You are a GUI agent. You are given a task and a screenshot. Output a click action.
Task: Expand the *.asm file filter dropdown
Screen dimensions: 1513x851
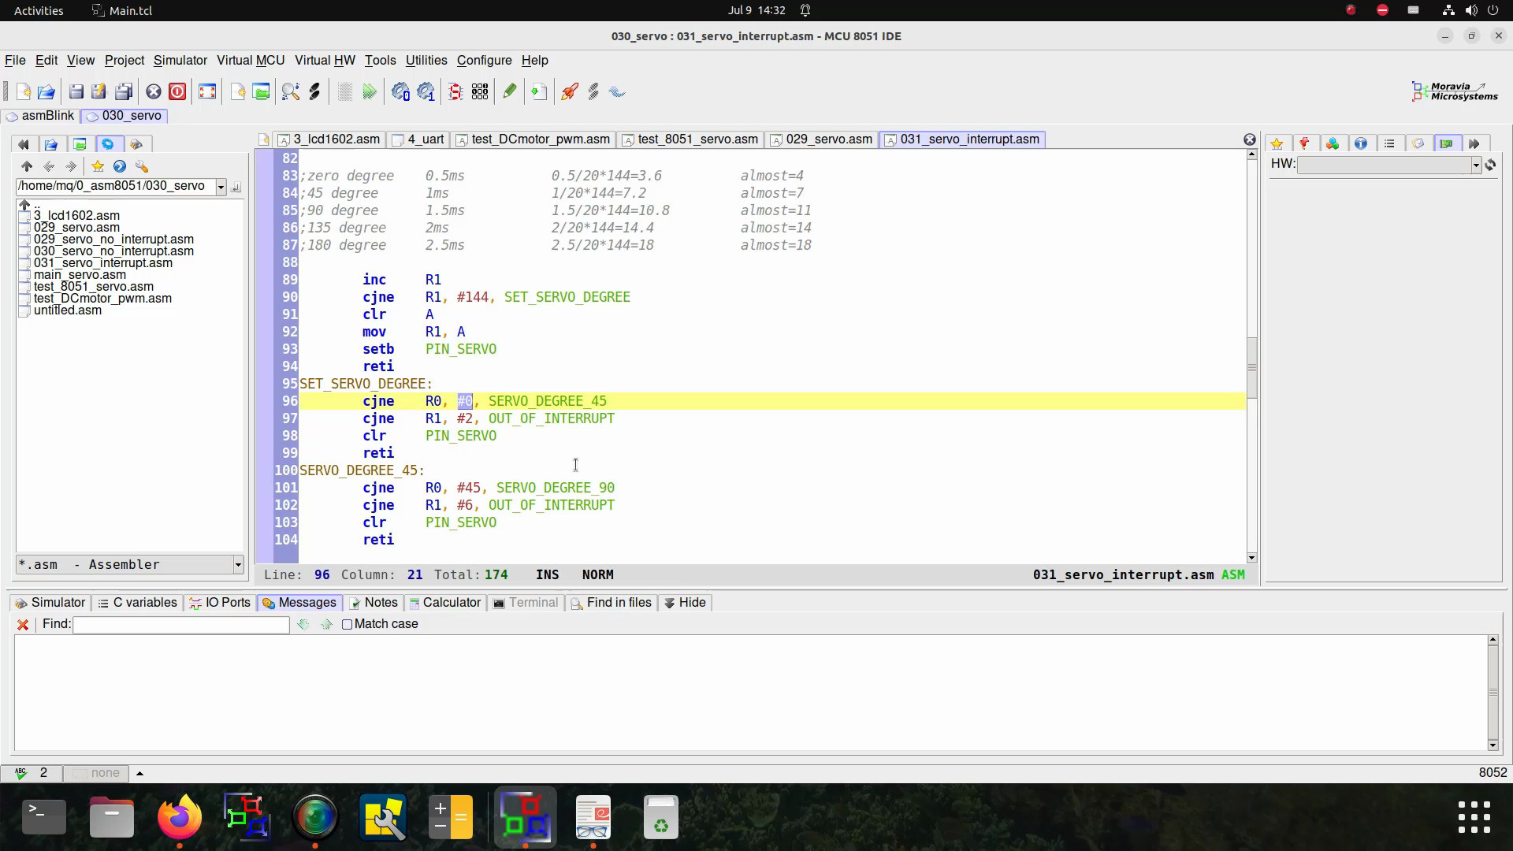(237, 565)
